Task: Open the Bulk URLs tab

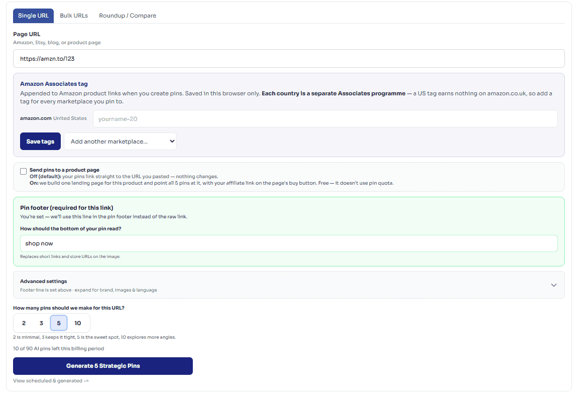Action: (74, 16)
